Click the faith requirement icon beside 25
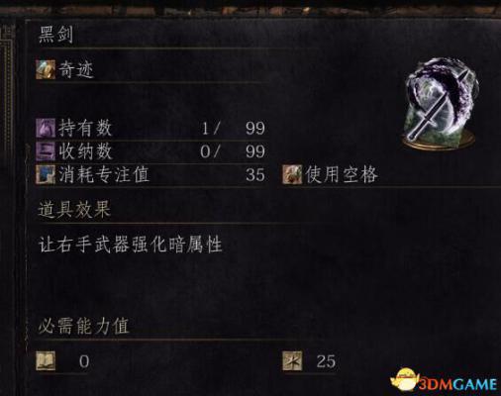 click(292, 361)
